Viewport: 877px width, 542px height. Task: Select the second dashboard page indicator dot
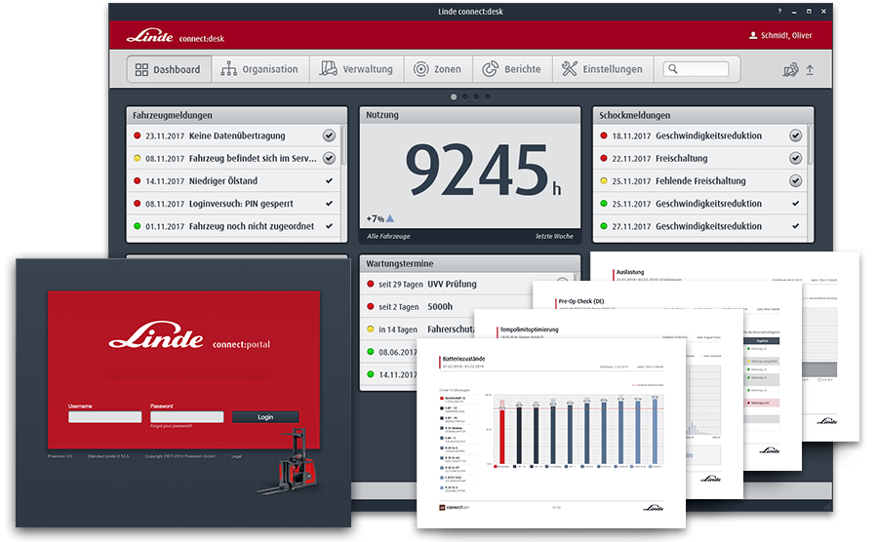coord(465,97)
